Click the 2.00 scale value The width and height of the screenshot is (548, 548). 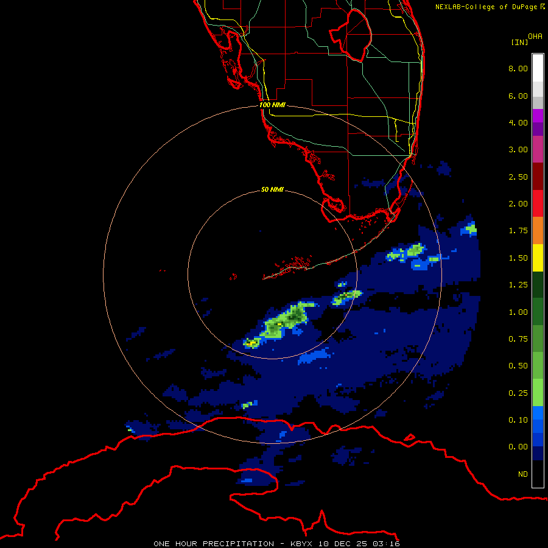pyautogui.click(x=518, y=204)
